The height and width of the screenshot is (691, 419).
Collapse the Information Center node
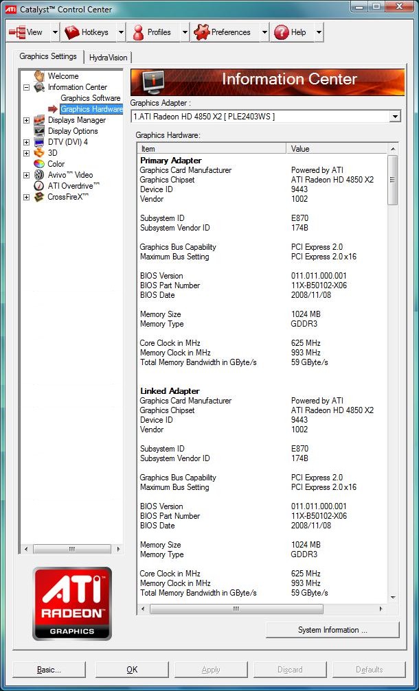(x=27, y=87)
